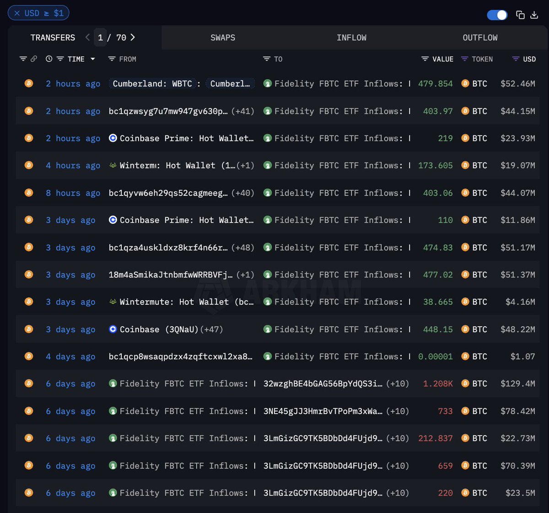Select the $23.5M USD amount

pos(520,493)
